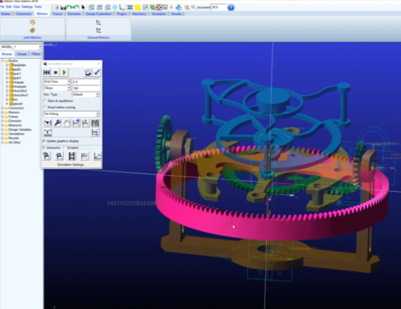This screenshot has height=309, width=401.
Task: Enable Start at equilibrium checkbox
Action: [45, 101]
